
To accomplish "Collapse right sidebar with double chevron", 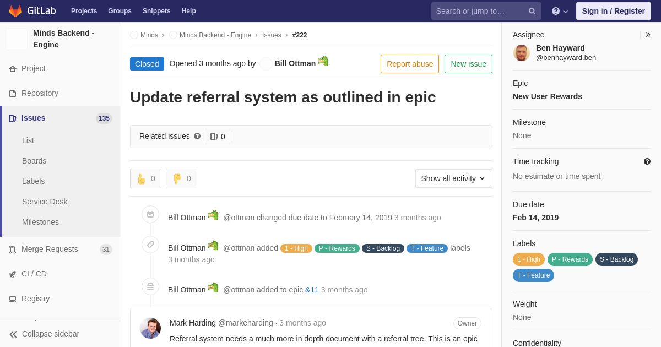I will click(x=648, y=35).
